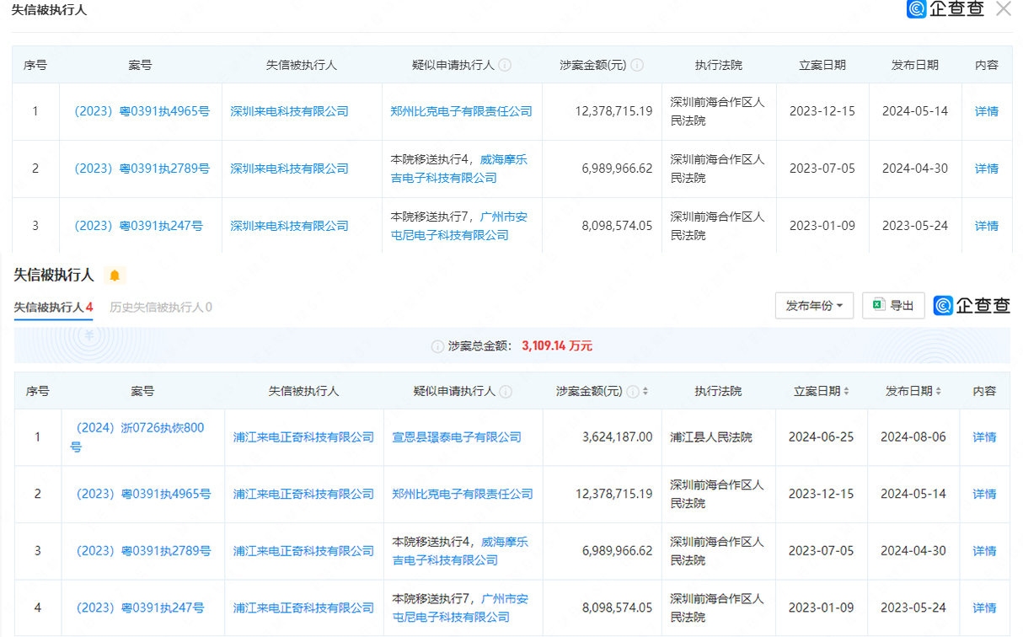The height and width of the screenshot is (637, 1023).
Task: Sort by 涉案金额(元) using its sort arrows
Action: (x=645, y=392)
